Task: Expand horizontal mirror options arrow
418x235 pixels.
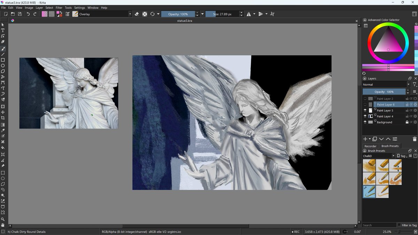Action: click(254, 14)
